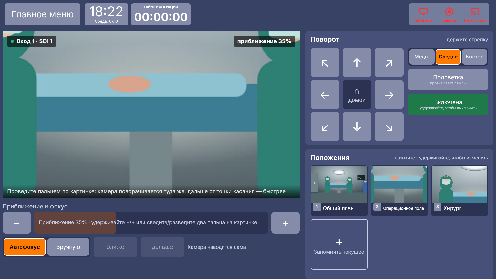Start recording with the Запись icon
496x279 pixels.
pos(449,14)
